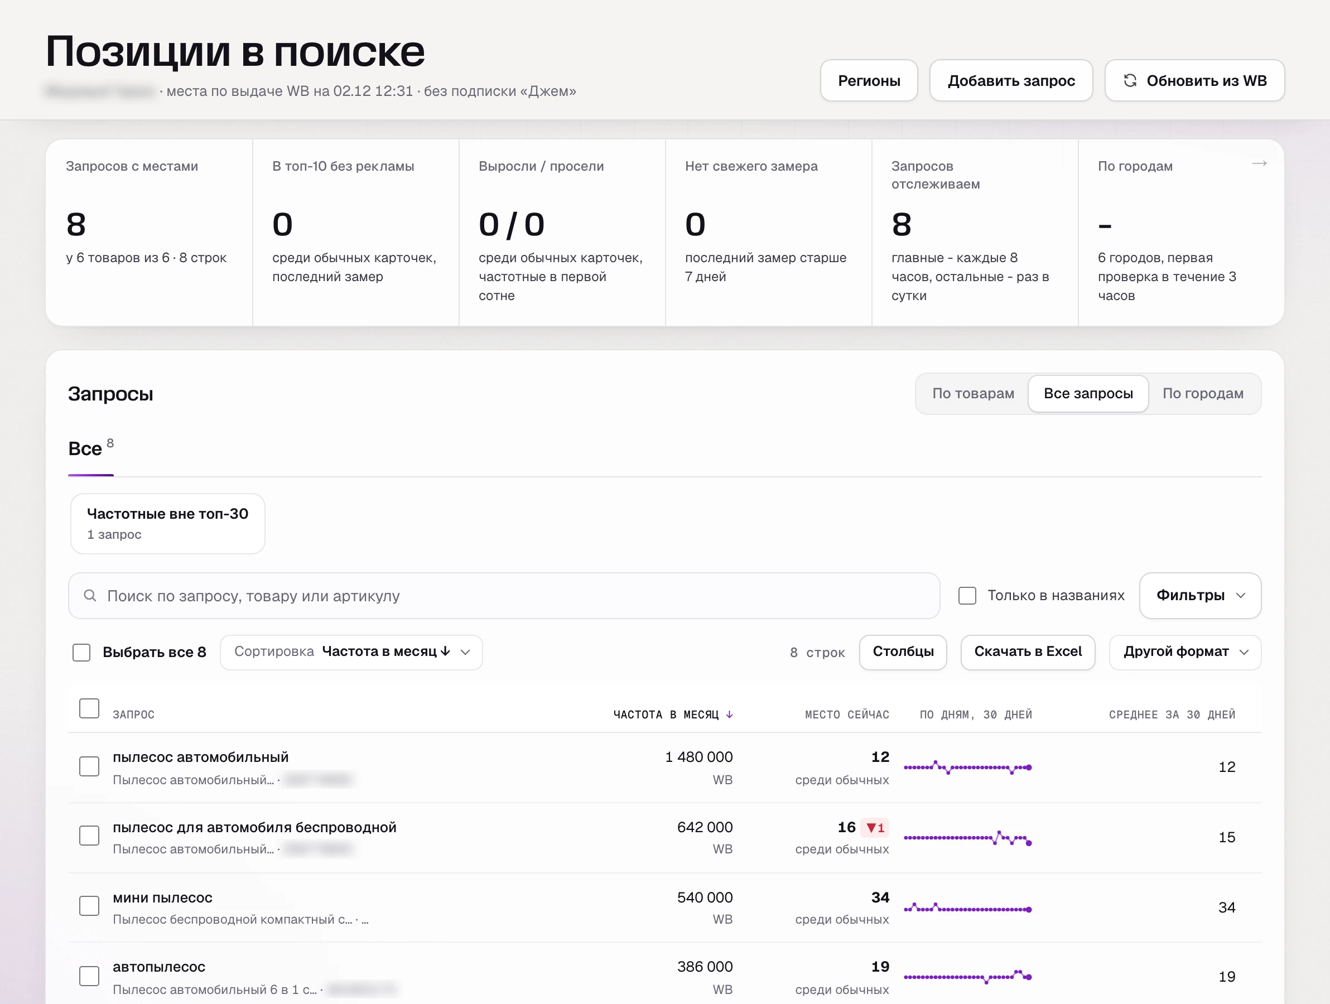This screenshot has height=1004, width=1330.
Task: Select the автопылесос row checkbox
Action: click(x=89, y=976)
